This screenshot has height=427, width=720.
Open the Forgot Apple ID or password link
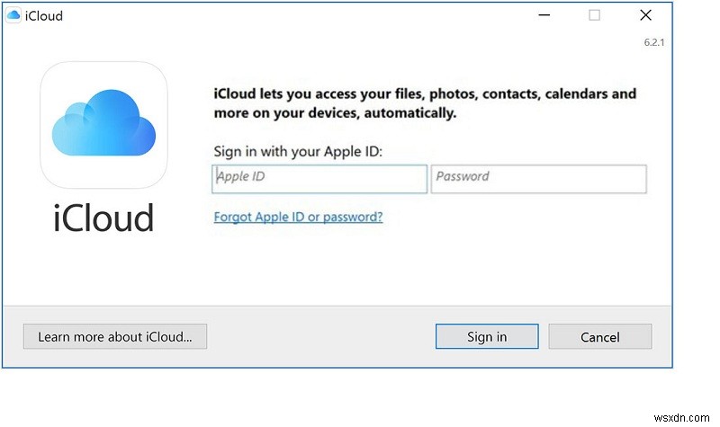[x=298, y=217]
